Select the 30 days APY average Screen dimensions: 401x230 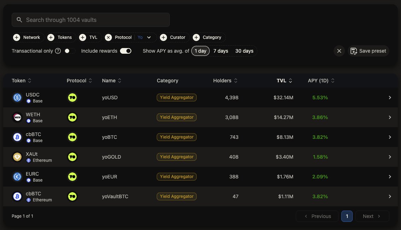[x=244, y=51]
